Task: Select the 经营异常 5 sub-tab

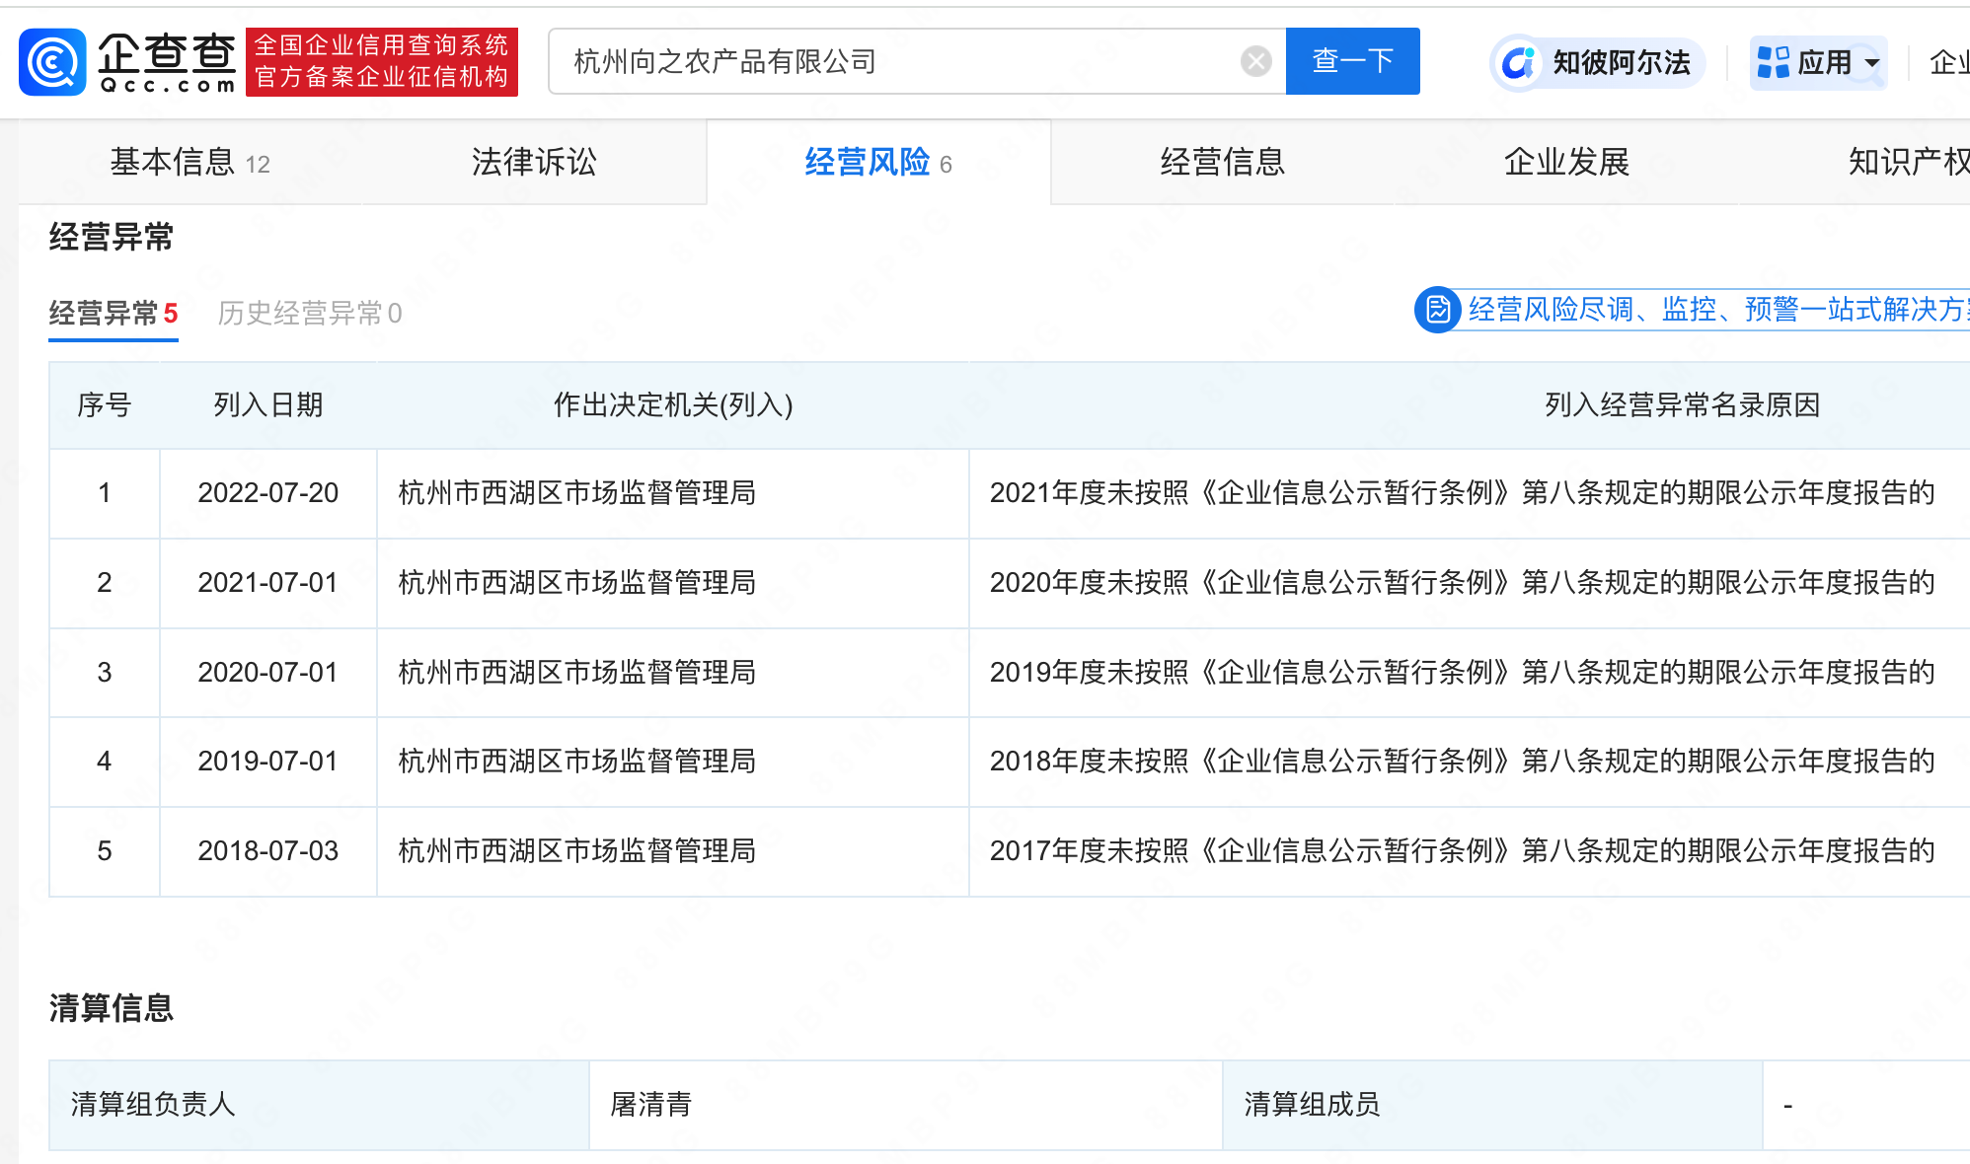Action: (113, 314)
